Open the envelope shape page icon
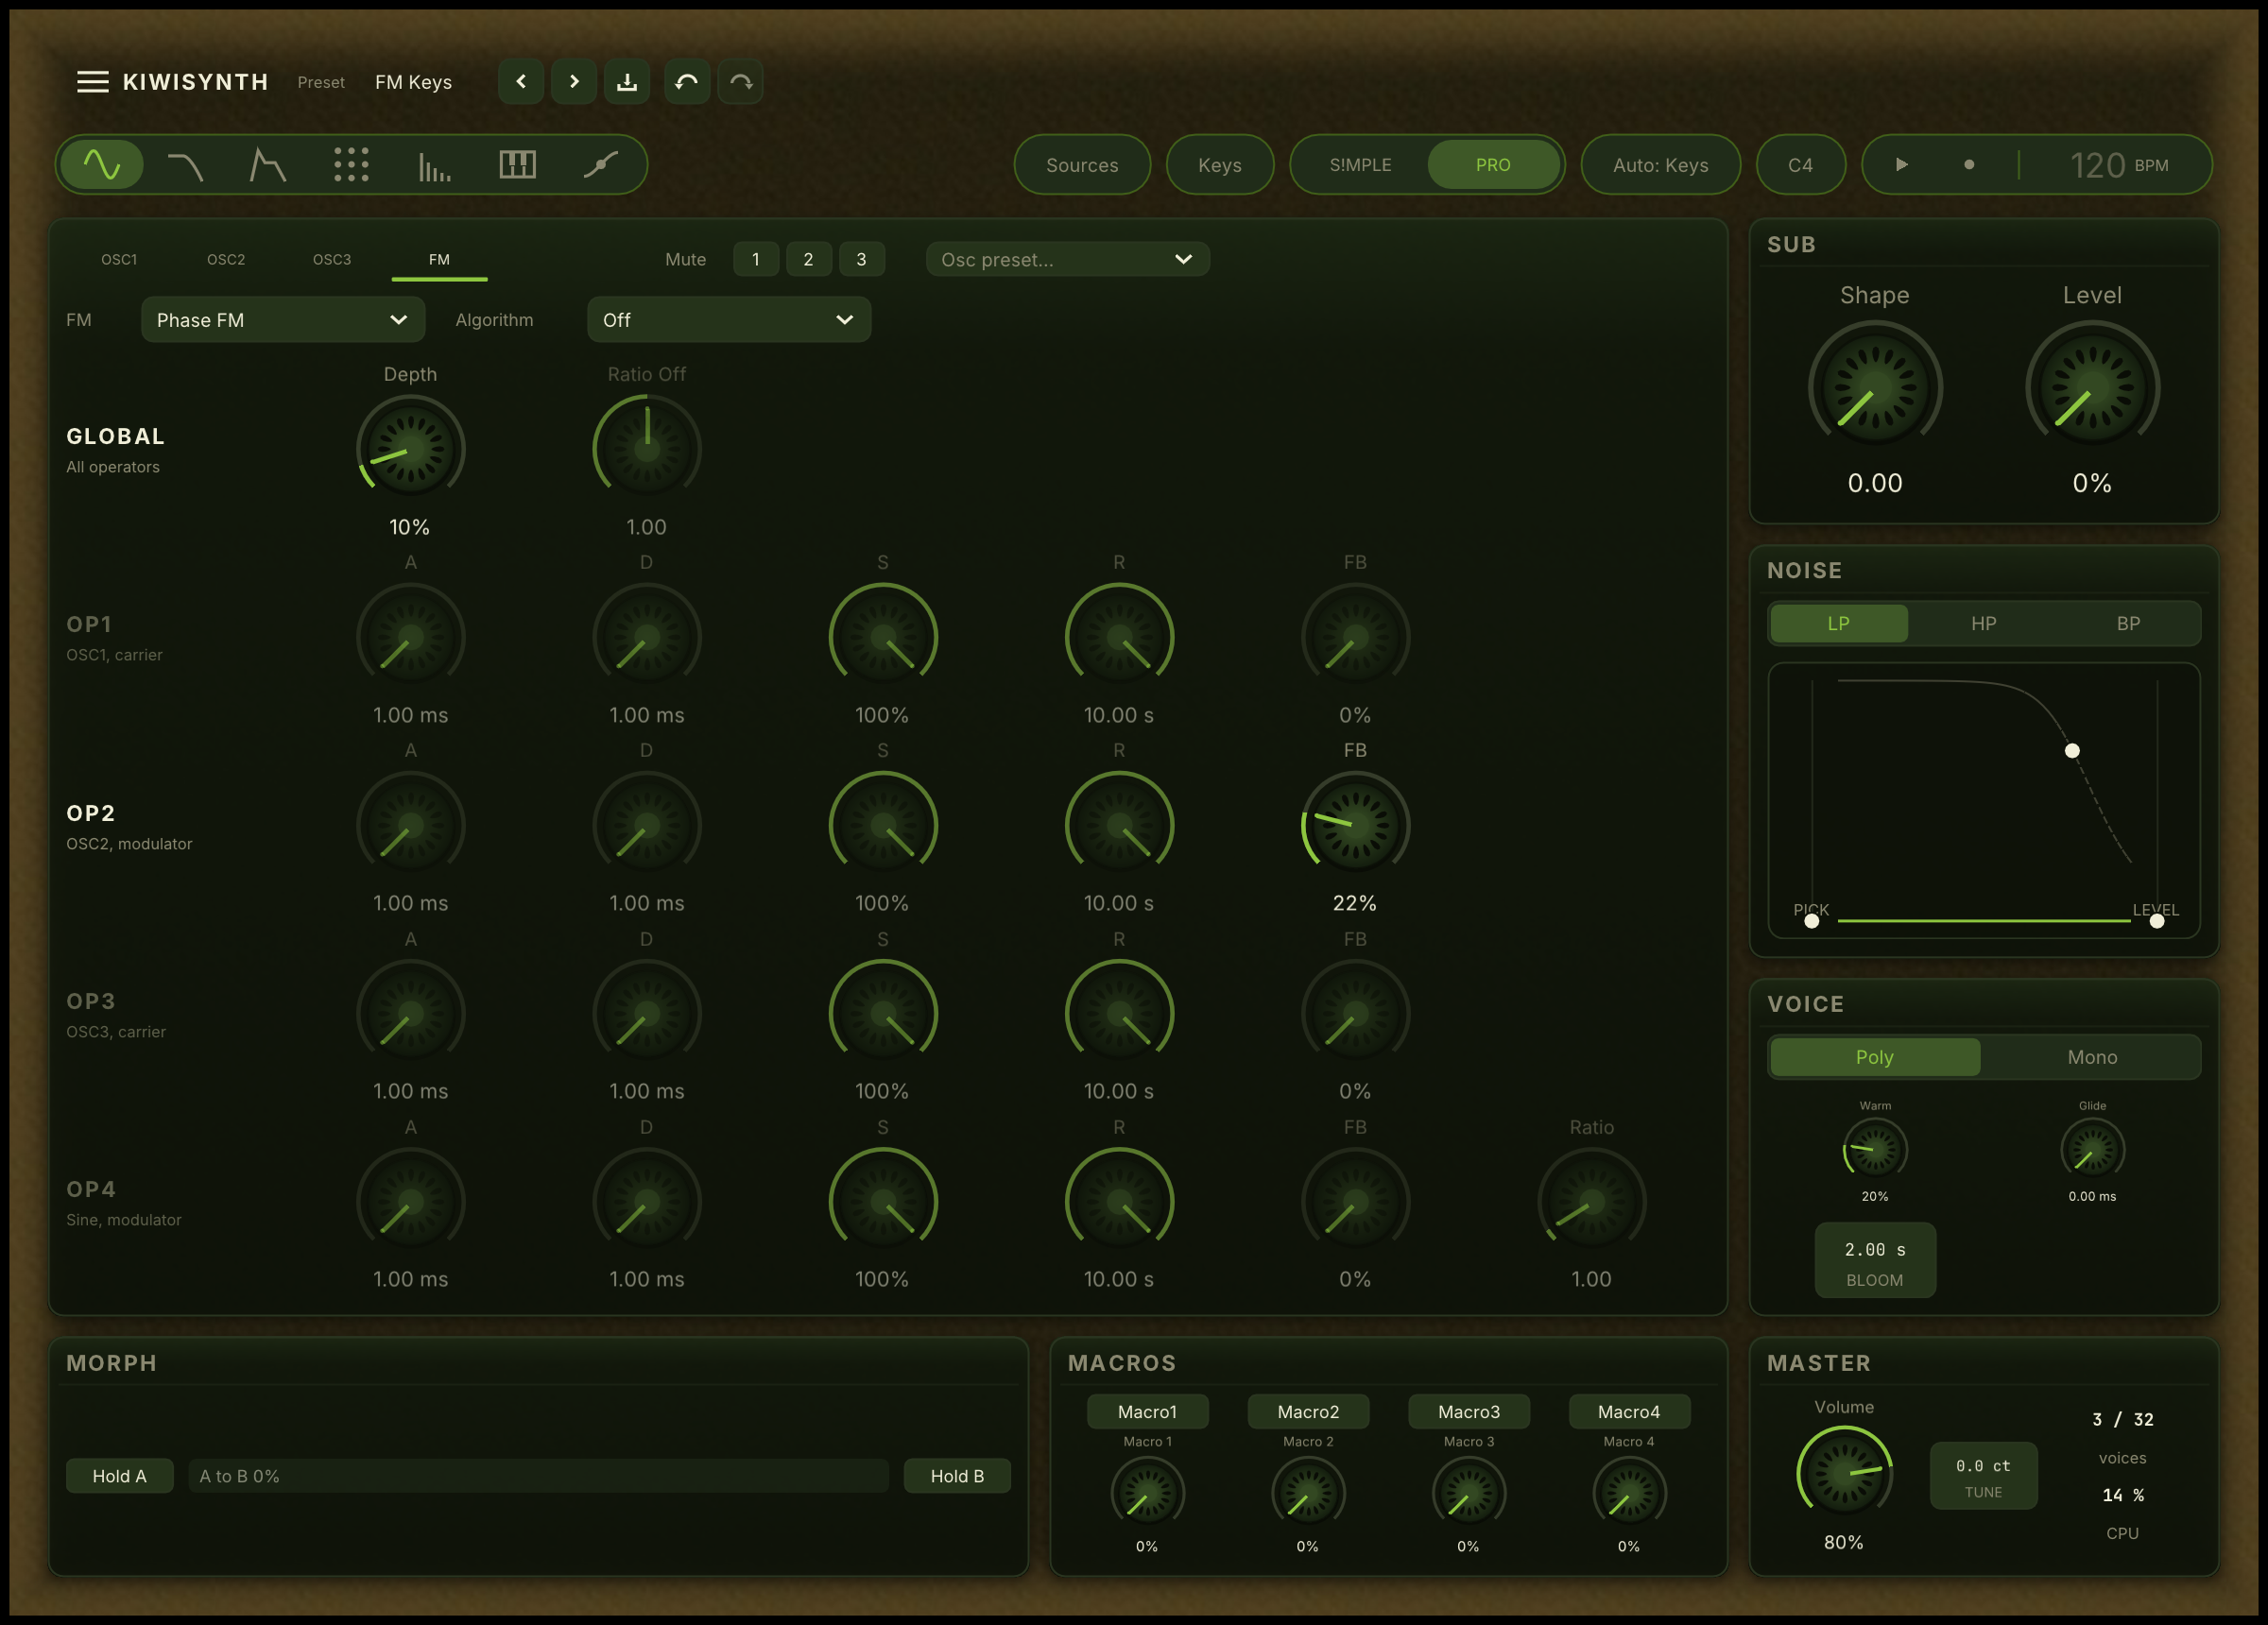The height and width of the screenshot is (1625, 2268). (x=267, y=164)
